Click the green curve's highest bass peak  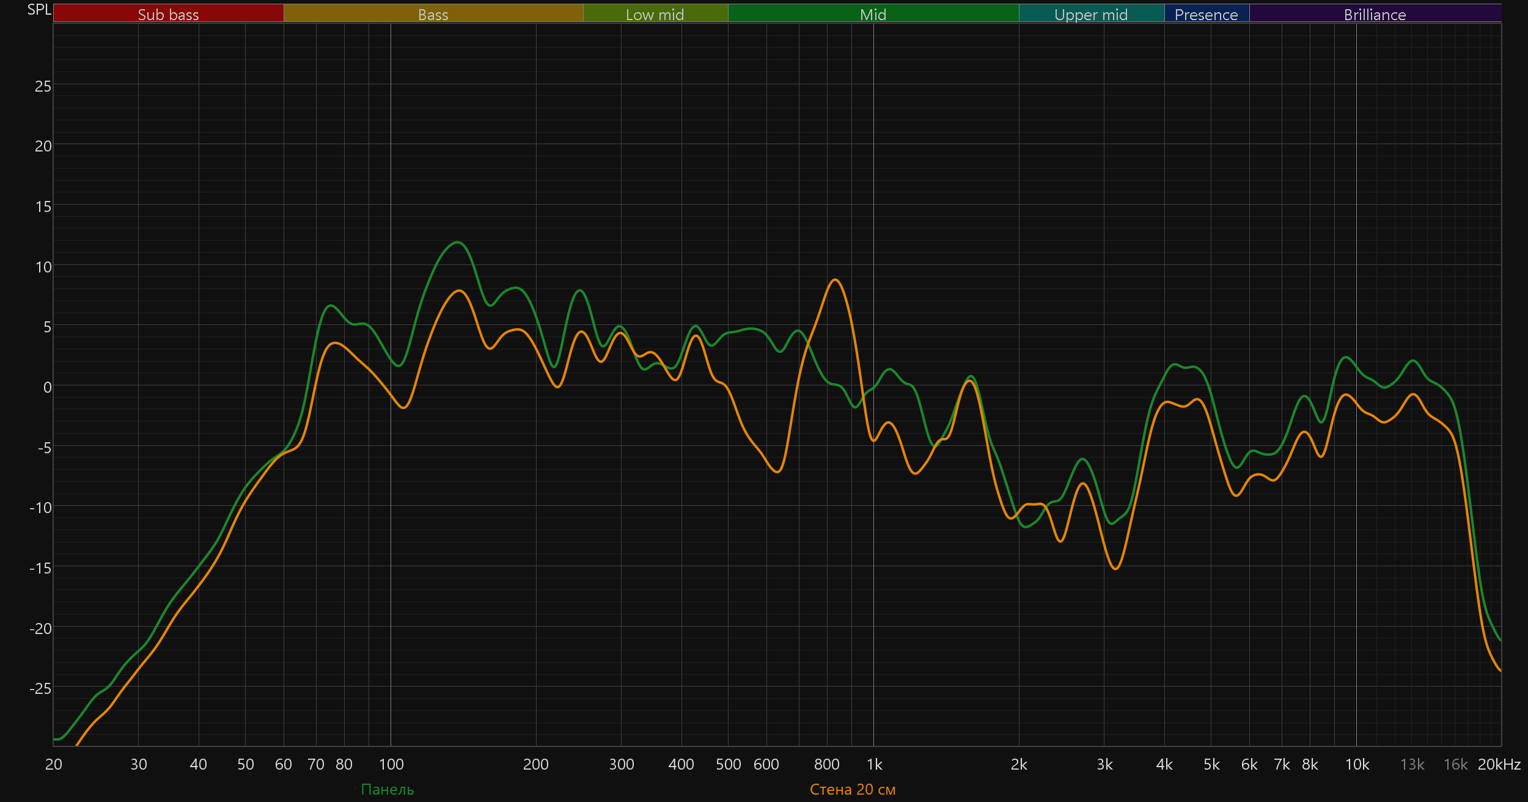click(x=457, y=242)
